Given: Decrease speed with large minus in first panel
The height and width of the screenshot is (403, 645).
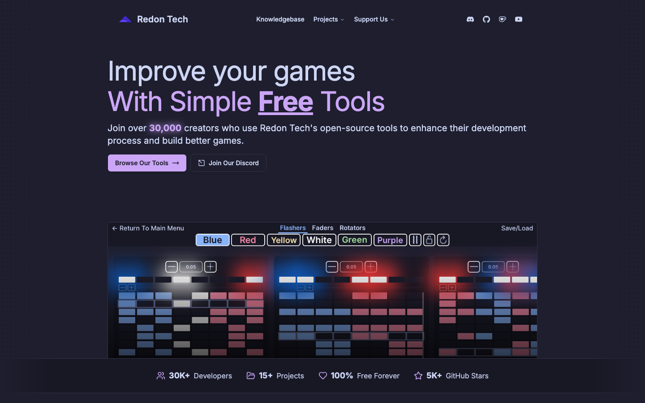Looking at the screenshot, I should click(x=172, y=267).
